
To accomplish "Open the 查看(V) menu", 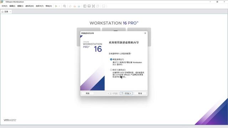I will click(x=20, y=6).
